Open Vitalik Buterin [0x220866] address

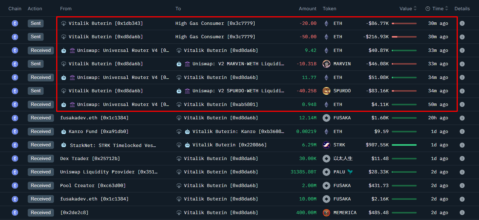click(x=230, y=145)
